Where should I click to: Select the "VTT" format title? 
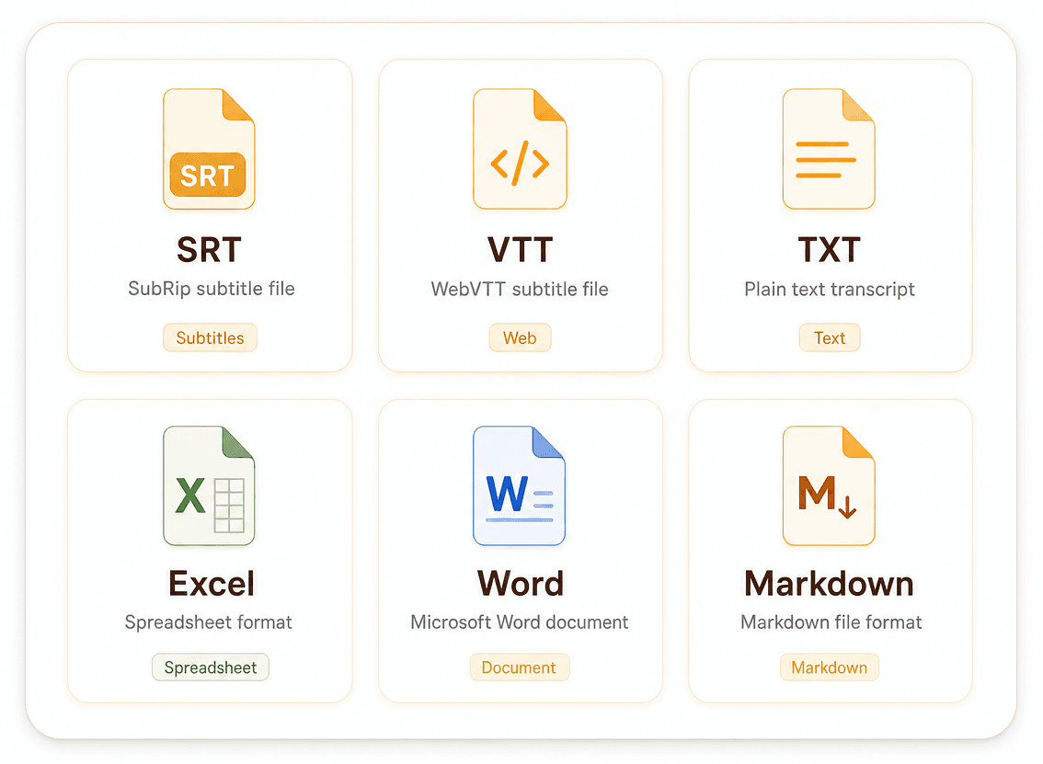[521, 250]
